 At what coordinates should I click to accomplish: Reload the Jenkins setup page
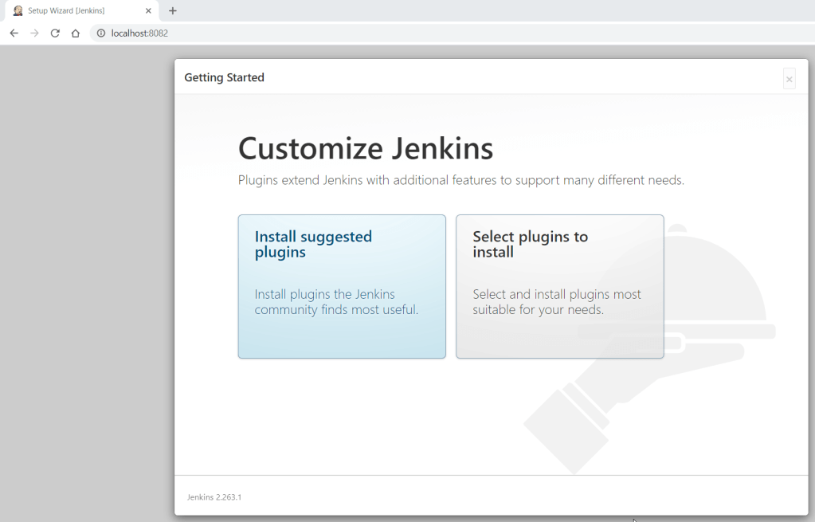click(55, 33)
